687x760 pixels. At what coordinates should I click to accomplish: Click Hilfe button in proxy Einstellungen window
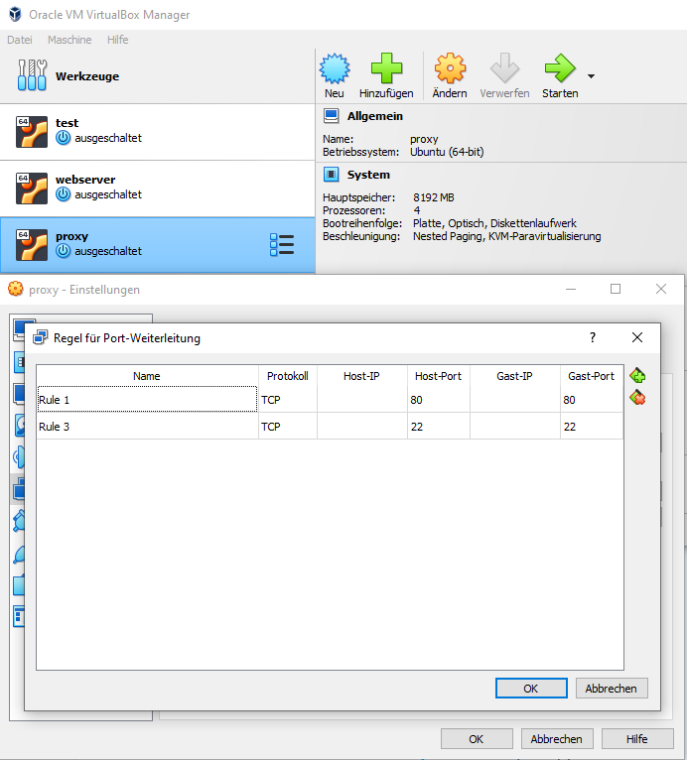(x=637, y=739)
